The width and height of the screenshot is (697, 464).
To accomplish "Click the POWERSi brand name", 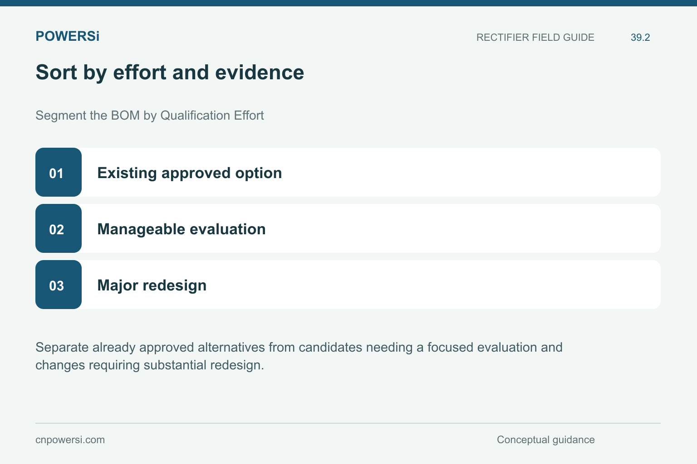I will click(x=67, y=36).
